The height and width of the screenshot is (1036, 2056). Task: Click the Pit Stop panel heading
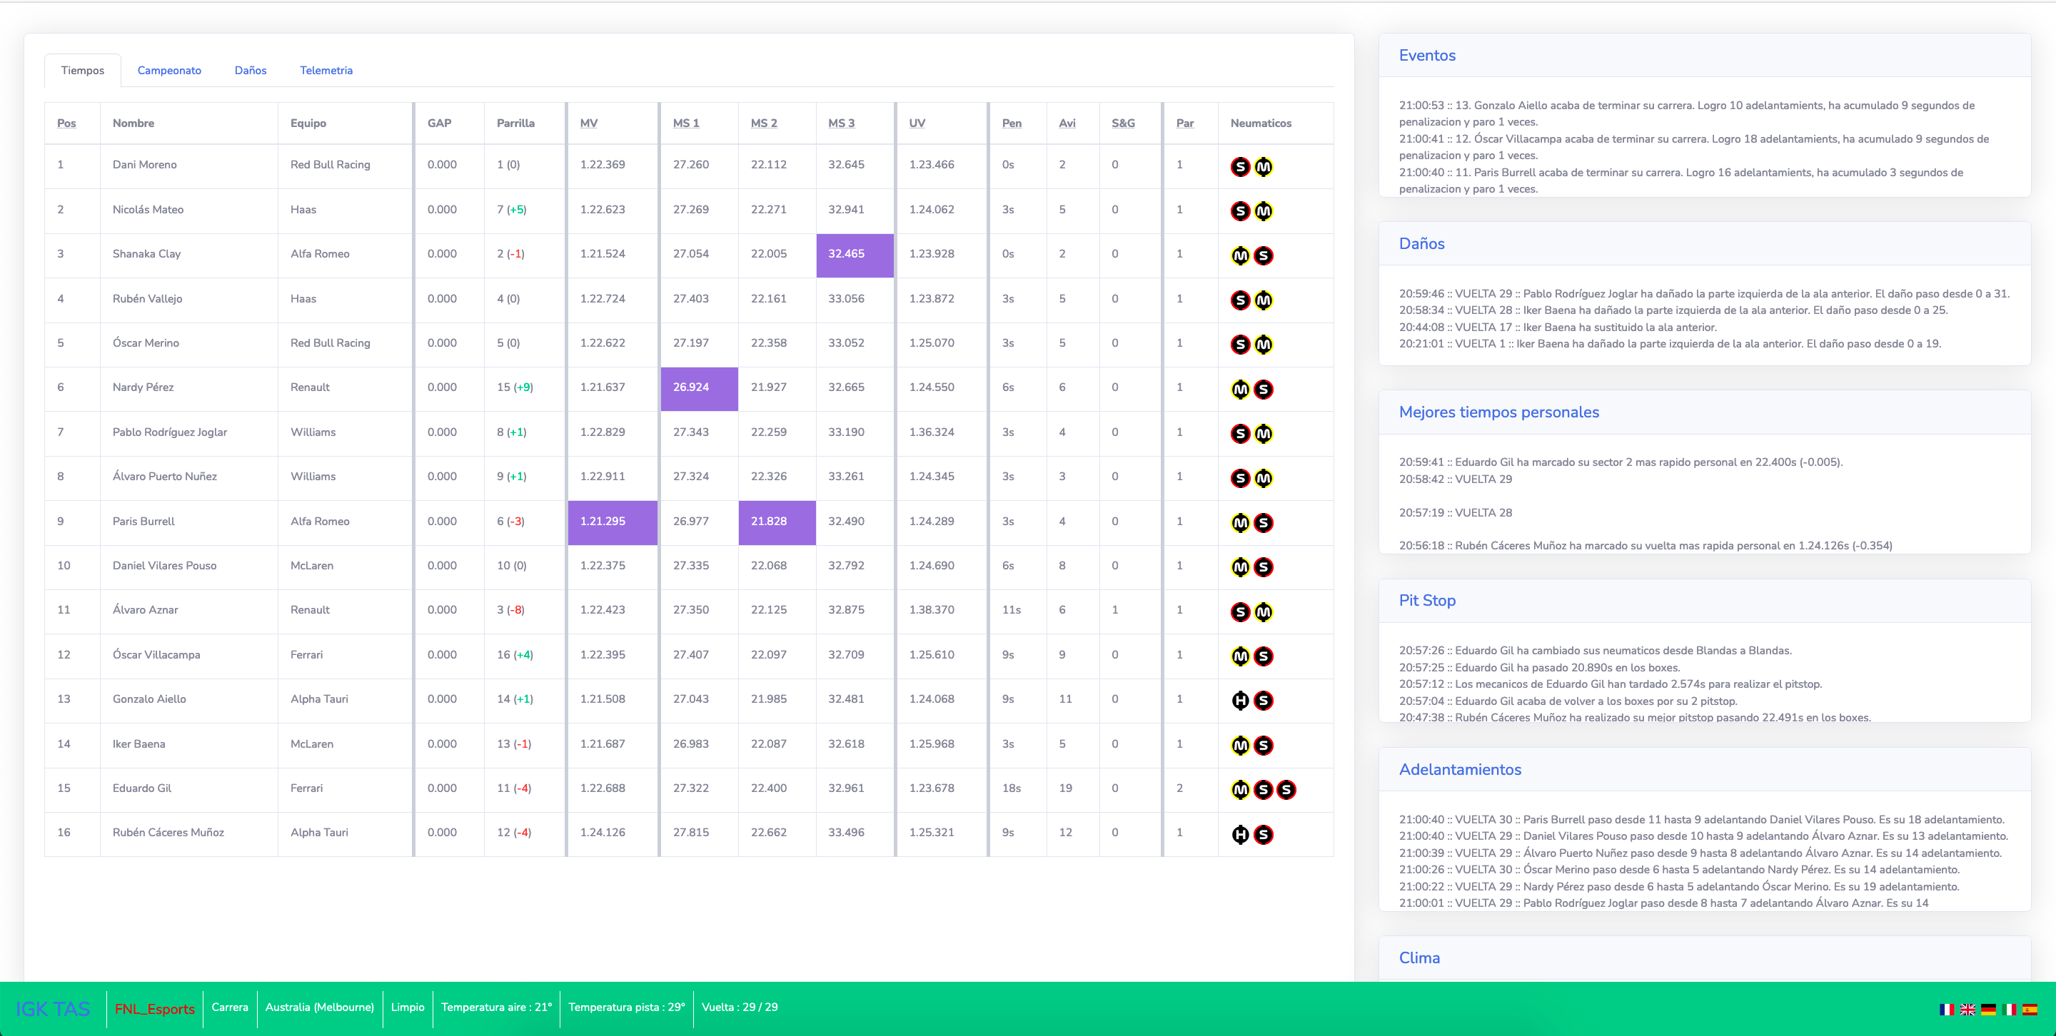1427,600
